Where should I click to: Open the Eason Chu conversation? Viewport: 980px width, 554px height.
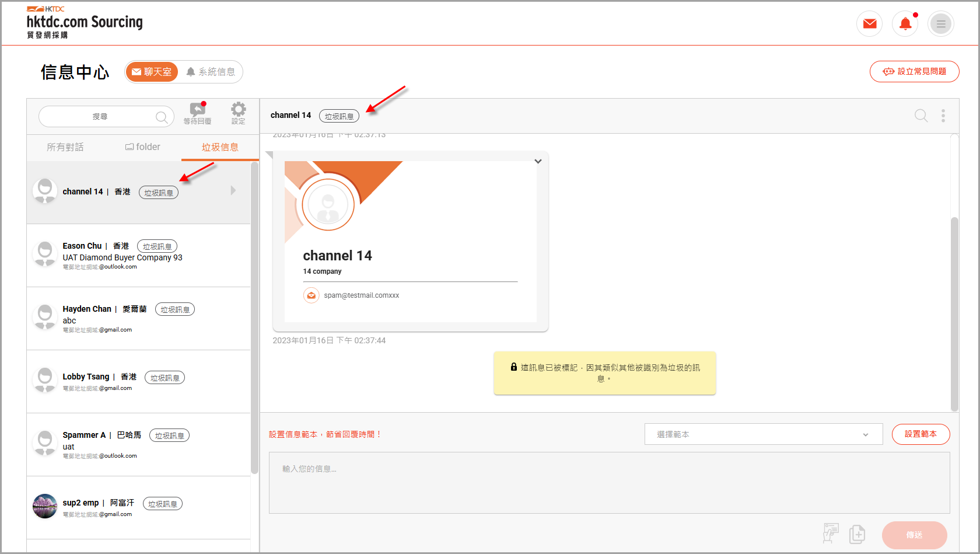pyautogui.click(x=139, y=255)
